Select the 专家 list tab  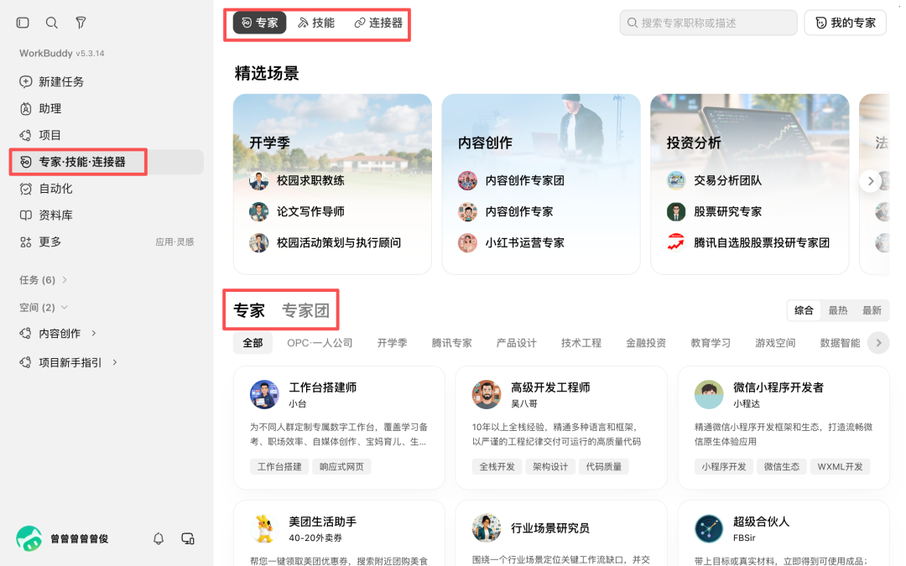(x=249, y=311)
